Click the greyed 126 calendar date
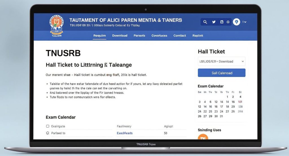This screenshot has width=289, height=156. [240, 107]
